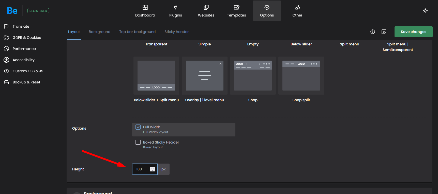Viewport: 438px width, 194px height.
Task: Select the Shop header layout
Action: [253, 76]
